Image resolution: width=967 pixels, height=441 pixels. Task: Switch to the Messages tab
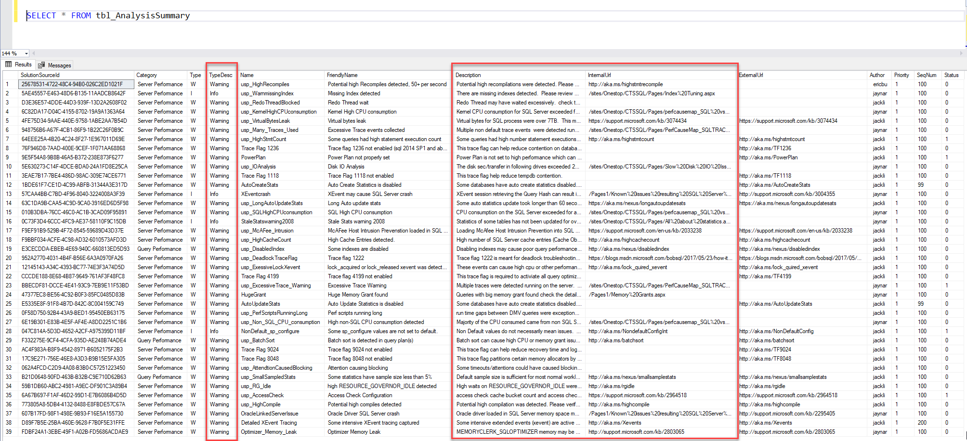[58, 64]
